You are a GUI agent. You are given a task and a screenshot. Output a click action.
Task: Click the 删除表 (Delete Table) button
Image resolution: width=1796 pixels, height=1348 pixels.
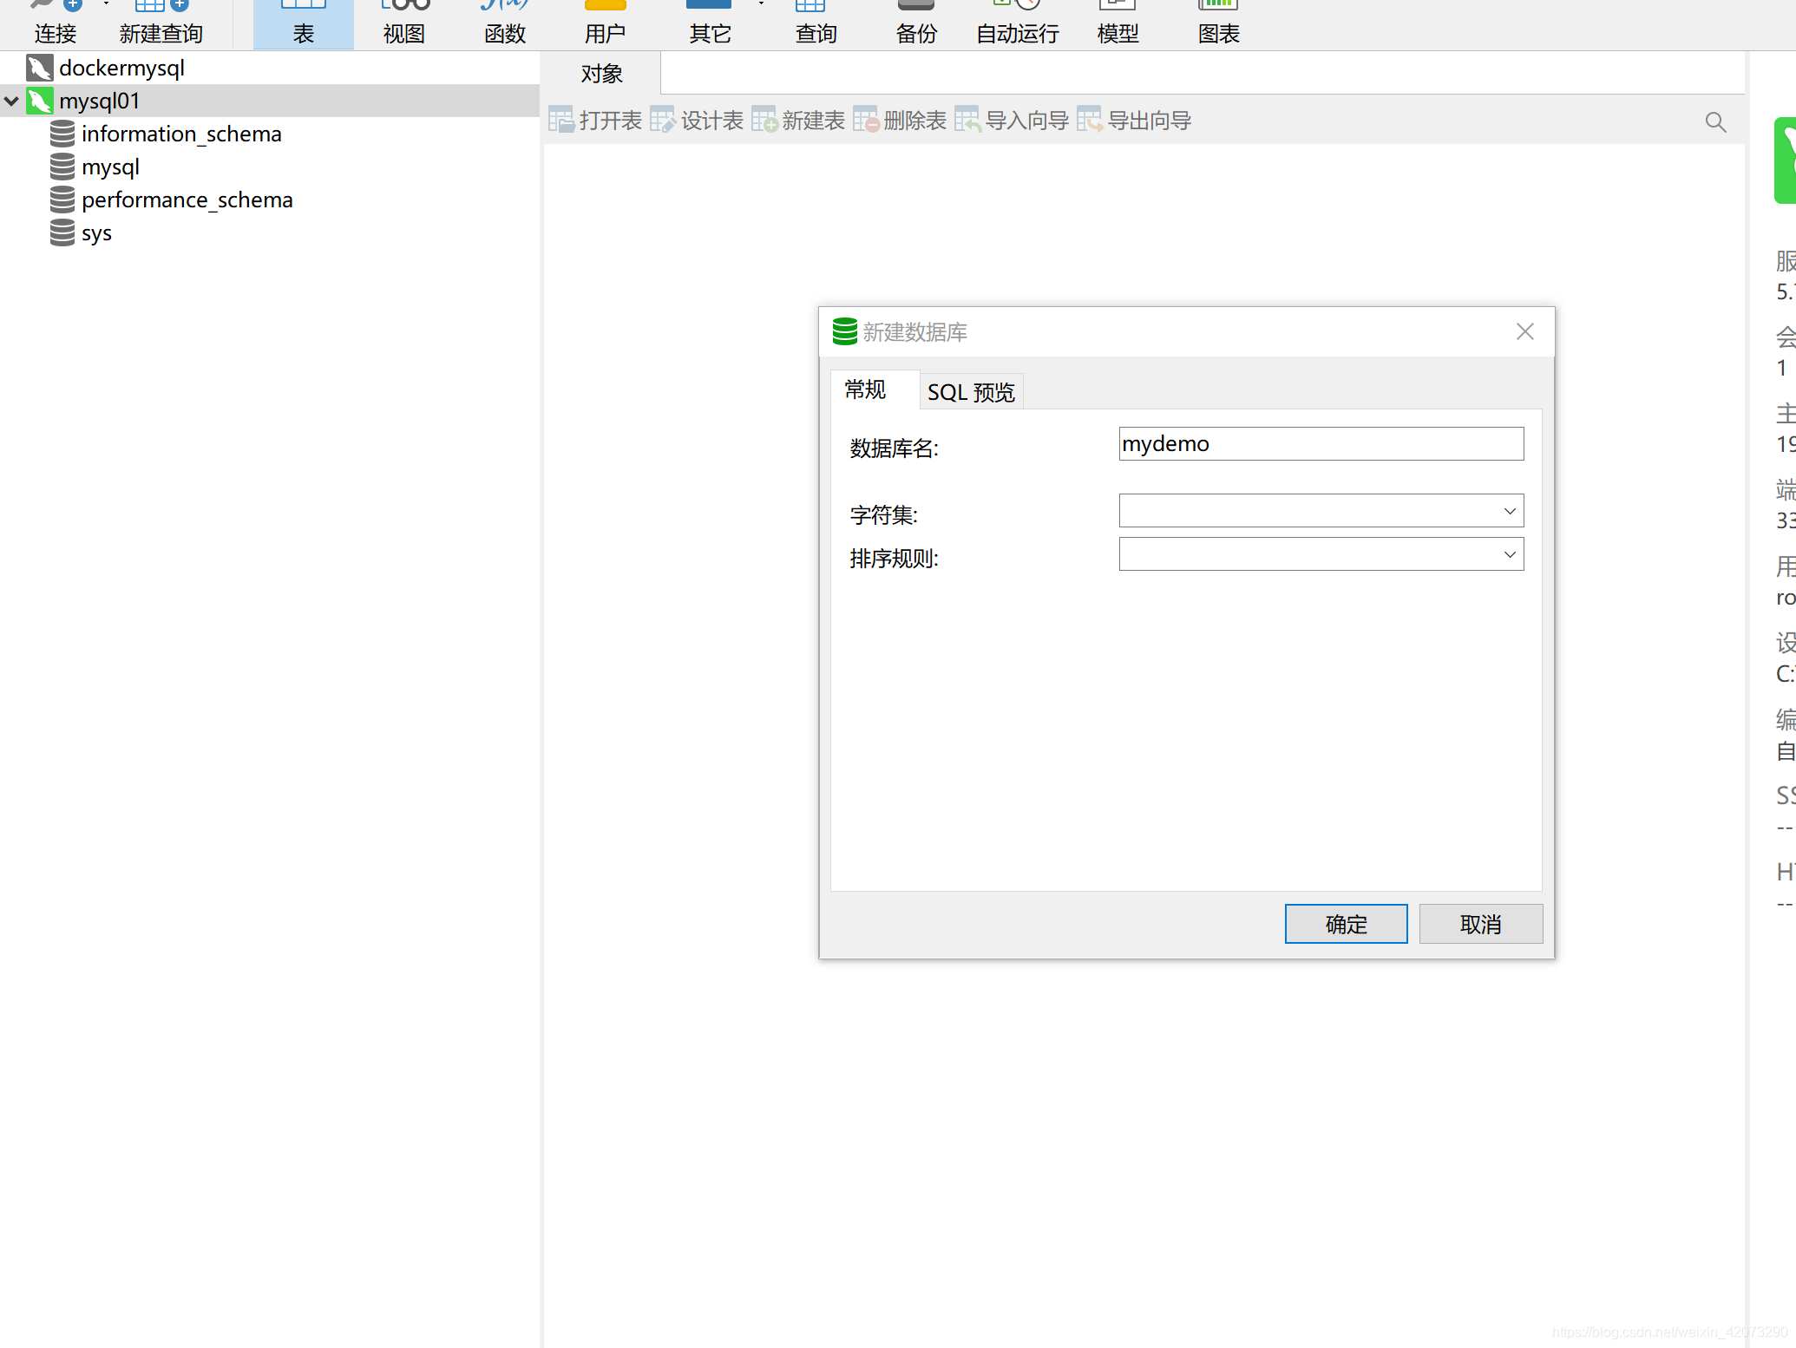(x=900, y=121)
